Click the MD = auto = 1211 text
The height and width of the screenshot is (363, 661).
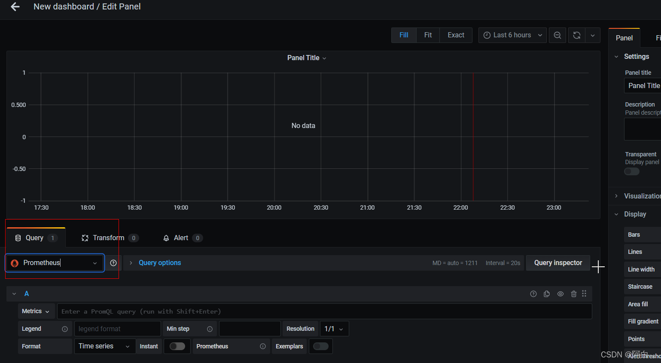coord(455,263)
